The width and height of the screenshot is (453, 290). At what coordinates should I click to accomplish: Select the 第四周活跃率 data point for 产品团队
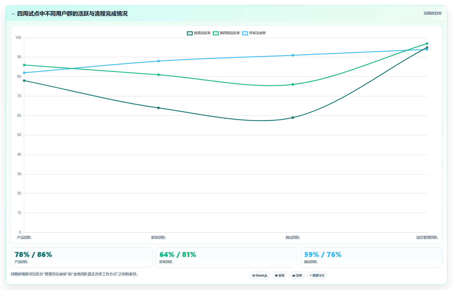coord(24,65)
